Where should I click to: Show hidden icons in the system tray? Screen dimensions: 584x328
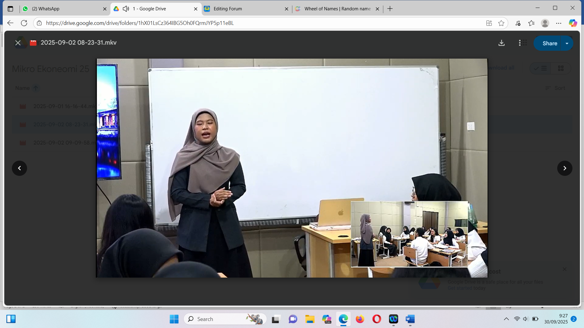pyautogui.click(x=506, y=319)
